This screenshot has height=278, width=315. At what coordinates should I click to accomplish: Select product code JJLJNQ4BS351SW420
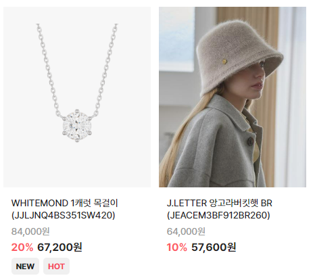[x=64, y=215]
